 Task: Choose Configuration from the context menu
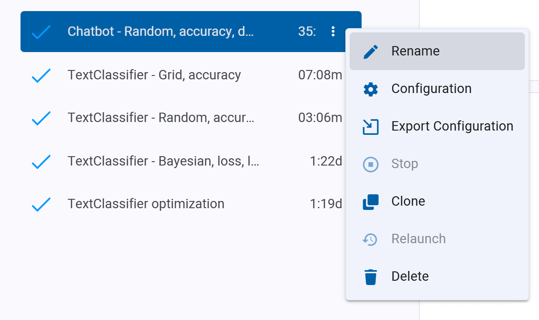pyautogui.click(x=431, y=88)
